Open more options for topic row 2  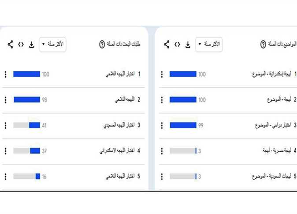pyautogui.click(x=162, y=100)
